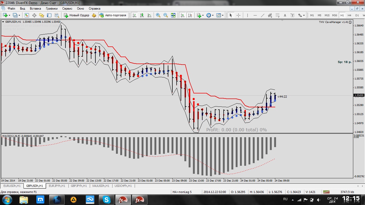Open the Графики menu
The image size is (365, 205).
pyautogui.click(x=52, y=9)
